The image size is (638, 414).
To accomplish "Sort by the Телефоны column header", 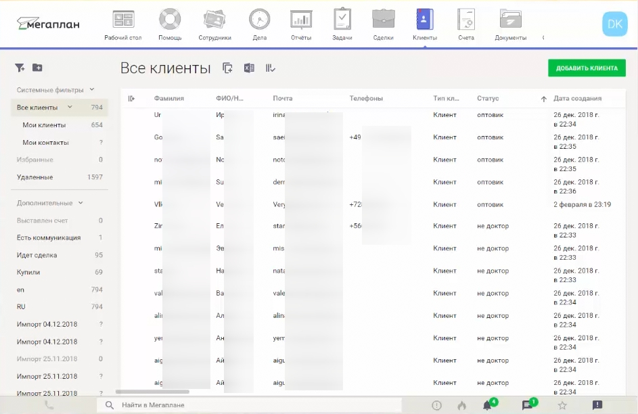I will coord(366,98).
